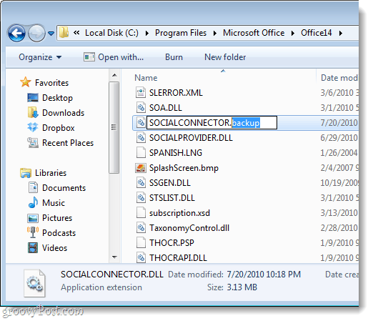
Task: Sort files by the Name column header
Action: pos(146,78)
